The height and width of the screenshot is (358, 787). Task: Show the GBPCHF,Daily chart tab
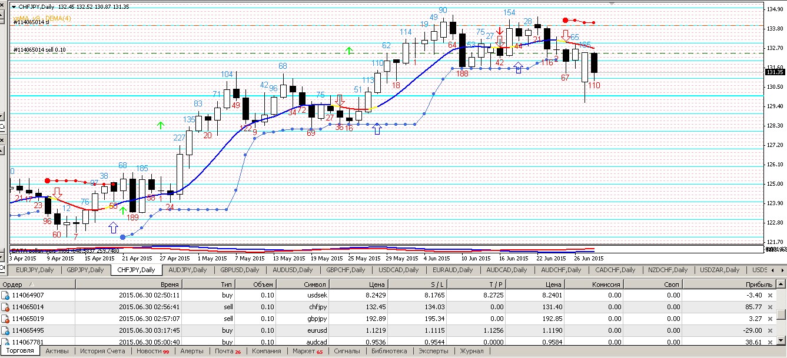pyautogui.click(x=345, y=270)
